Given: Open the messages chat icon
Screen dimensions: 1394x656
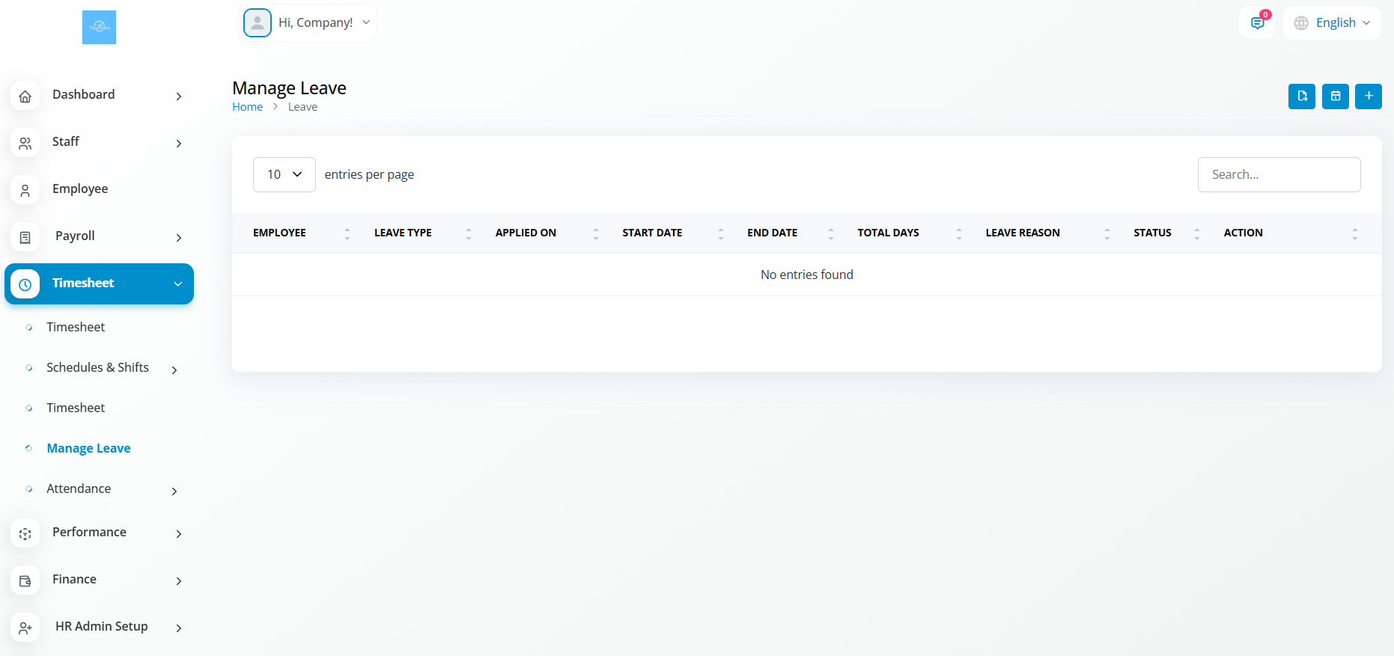Looking at the screenshot, I should [1257, 23].
